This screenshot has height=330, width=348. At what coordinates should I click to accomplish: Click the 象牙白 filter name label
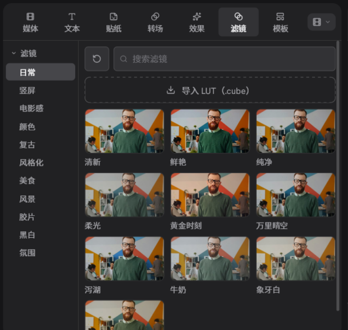268,290
